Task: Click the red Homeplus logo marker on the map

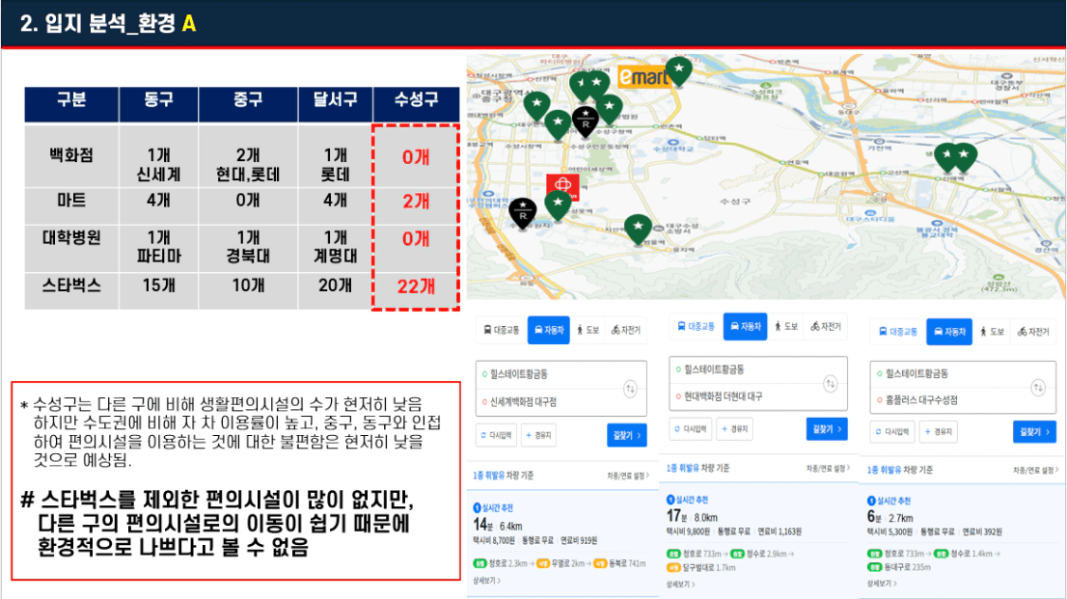Action: [x=562, y=187]
